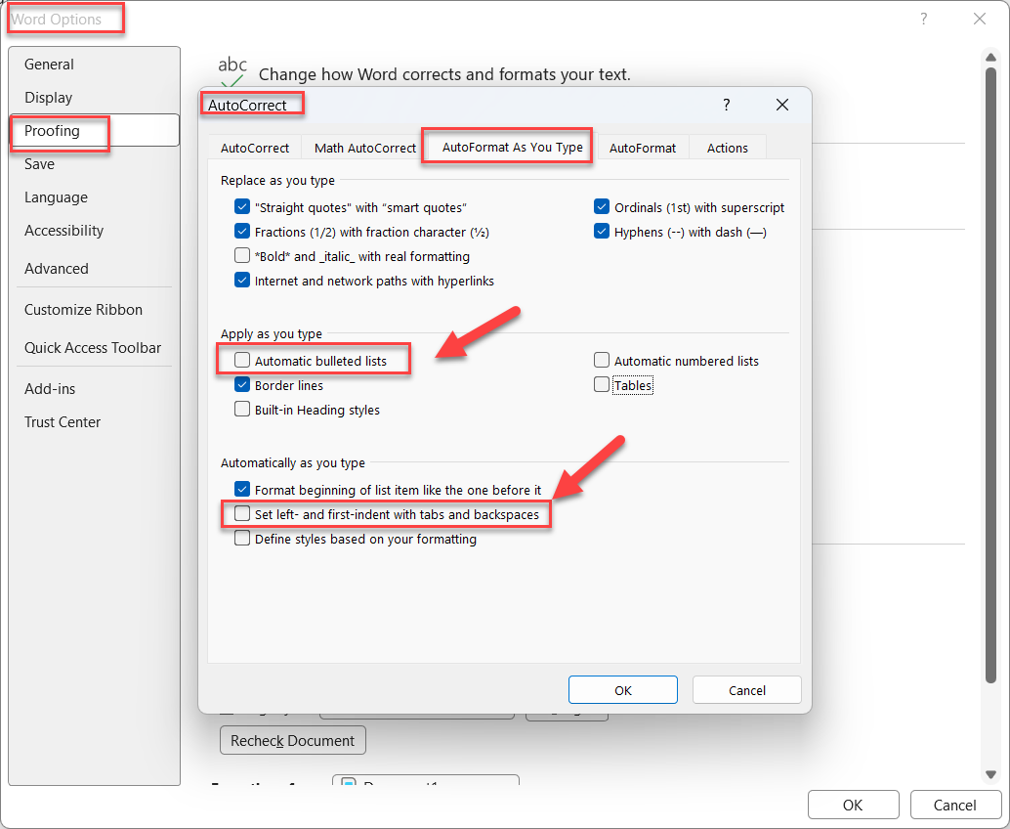
Task: Click Cancel in the Word Options window
Action: coord(954,805)
